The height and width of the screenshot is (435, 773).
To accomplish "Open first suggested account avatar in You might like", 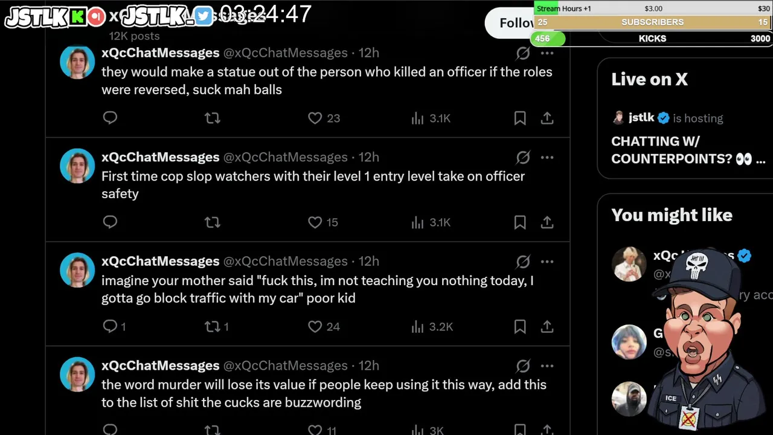I will tap(629, 264).
